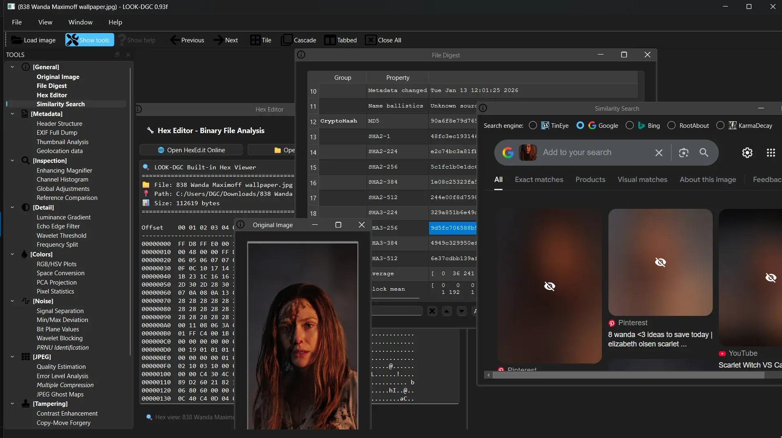
Task: Open Google camera lens search icon
Action: tap(683, 153)
